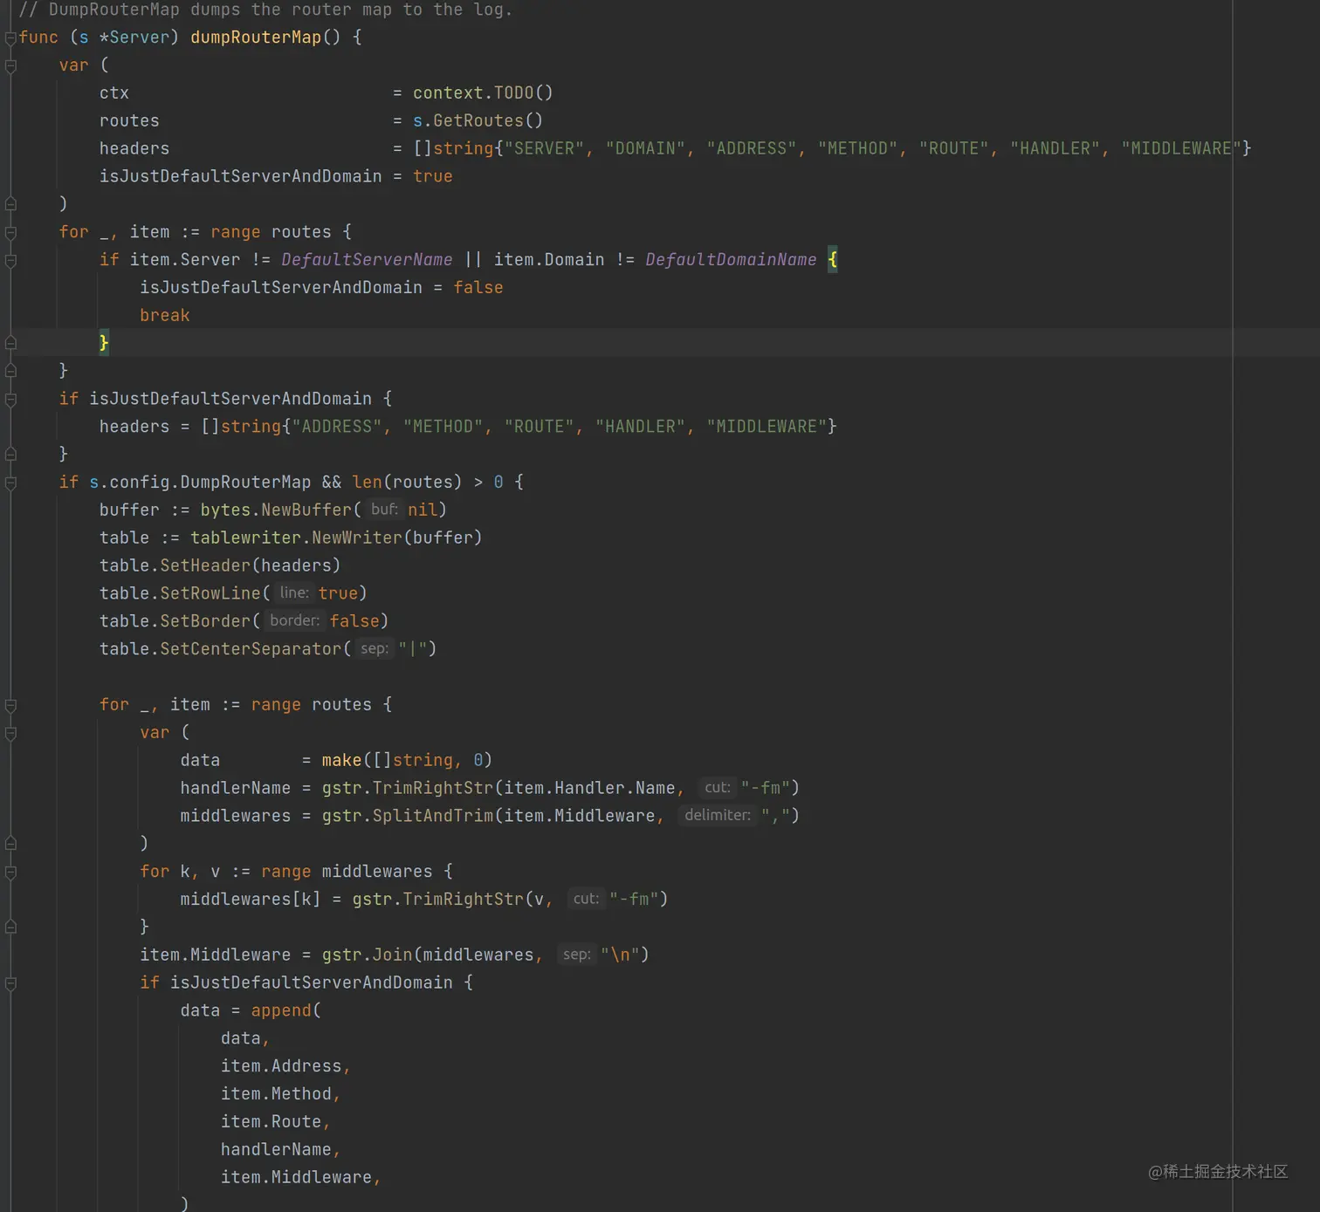Image resolution: width=1320 pixels, height=1212 pixels.
Task: Click the DefaultServerName constant
Action: point(367,260)
